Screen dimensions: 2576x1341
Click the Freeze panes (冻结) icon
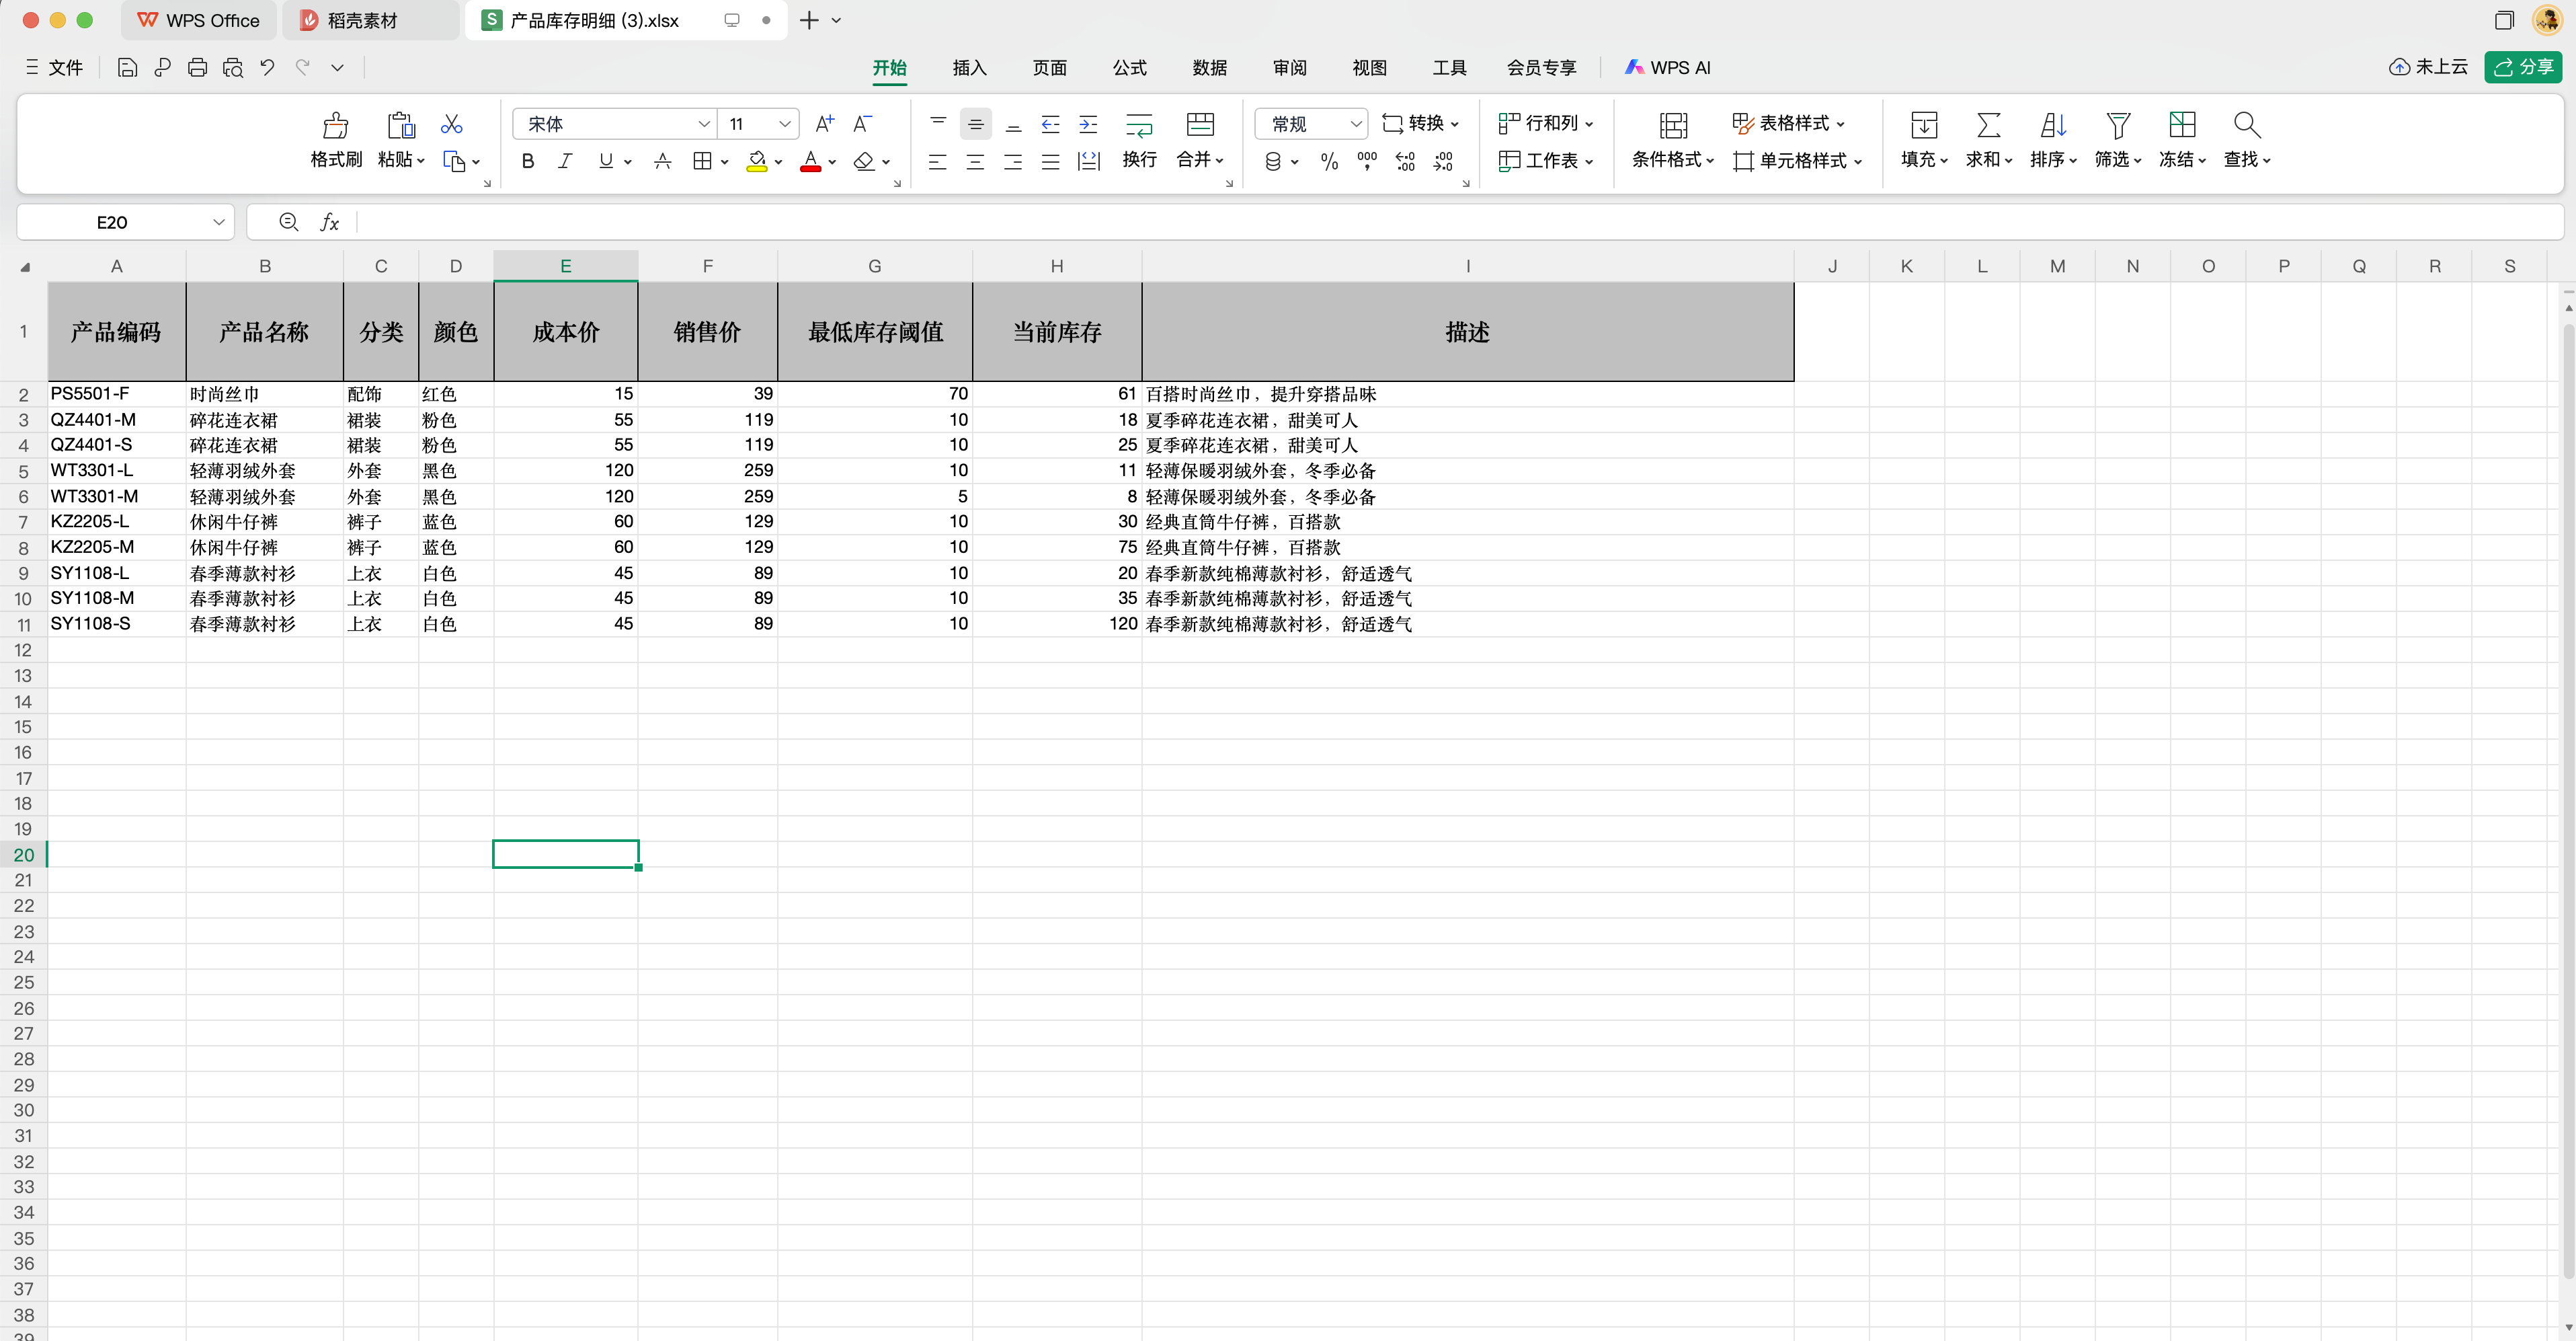pyautogui.click(x=2182, y=125)
